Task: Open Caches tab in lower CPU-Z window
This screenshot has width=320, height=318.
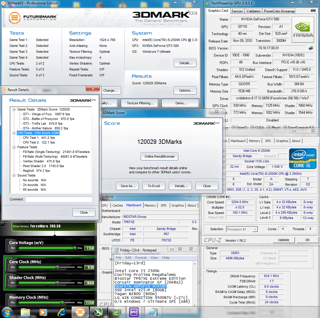Action: [118, 205]
